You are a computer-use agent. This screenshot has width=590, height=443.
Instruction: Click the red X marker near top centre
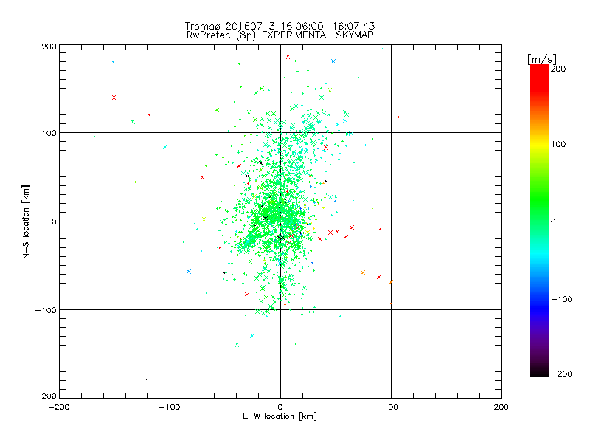(x=288, y=57)
